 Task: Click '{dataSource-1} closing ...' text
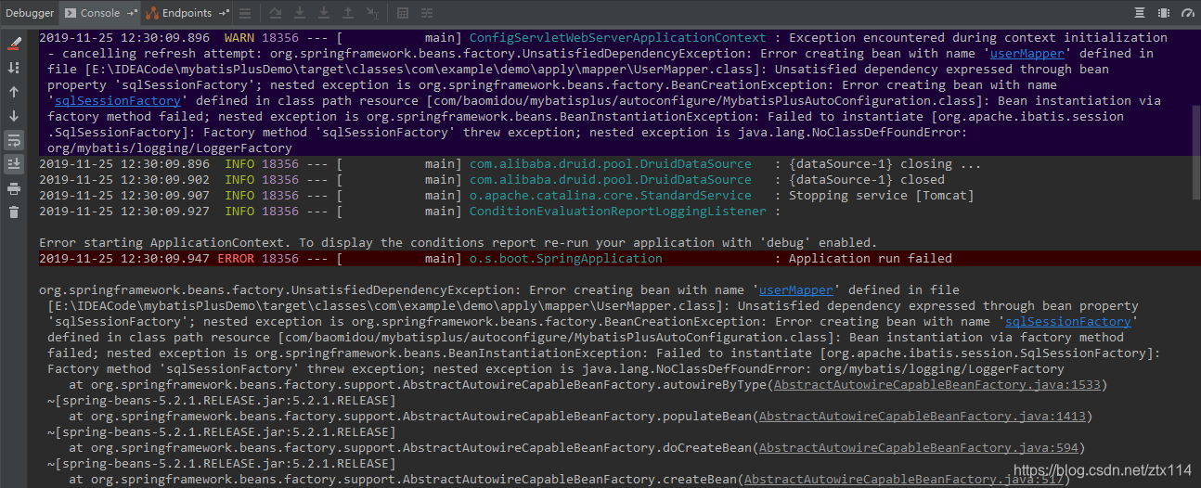[x=885, y=164]
